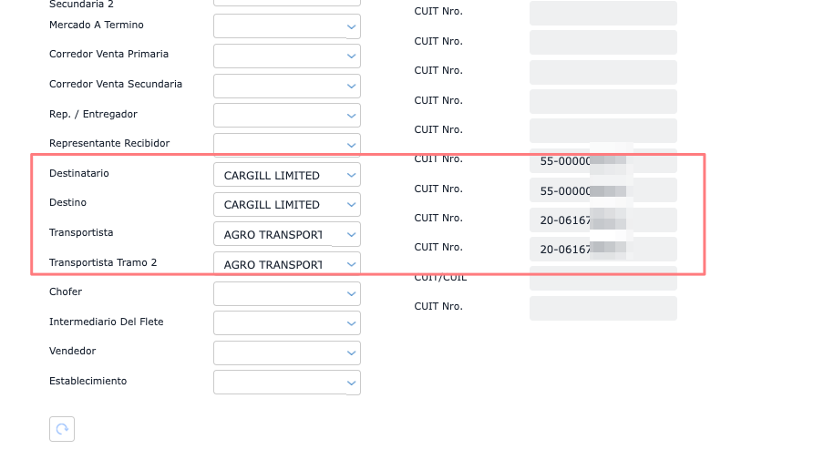Screen dimensions: 824x460
Task: Expand the Transportista Tramo 2 dropdown
Action: [286, 264]
